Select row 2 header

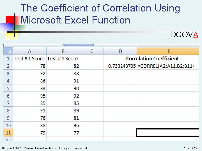[x=8, y=66]
